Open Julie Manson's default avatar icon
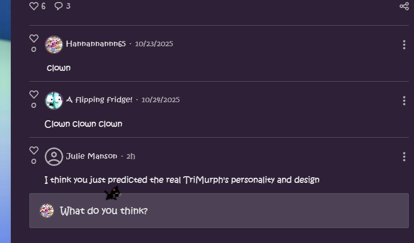Screen dimensions: 414x243 pos(54,157)
